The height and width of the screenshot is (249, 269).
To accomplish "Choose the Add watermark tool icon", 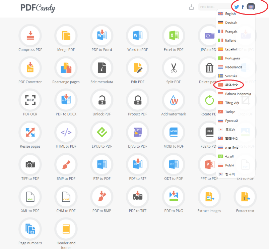I will (x=174, y=100).
